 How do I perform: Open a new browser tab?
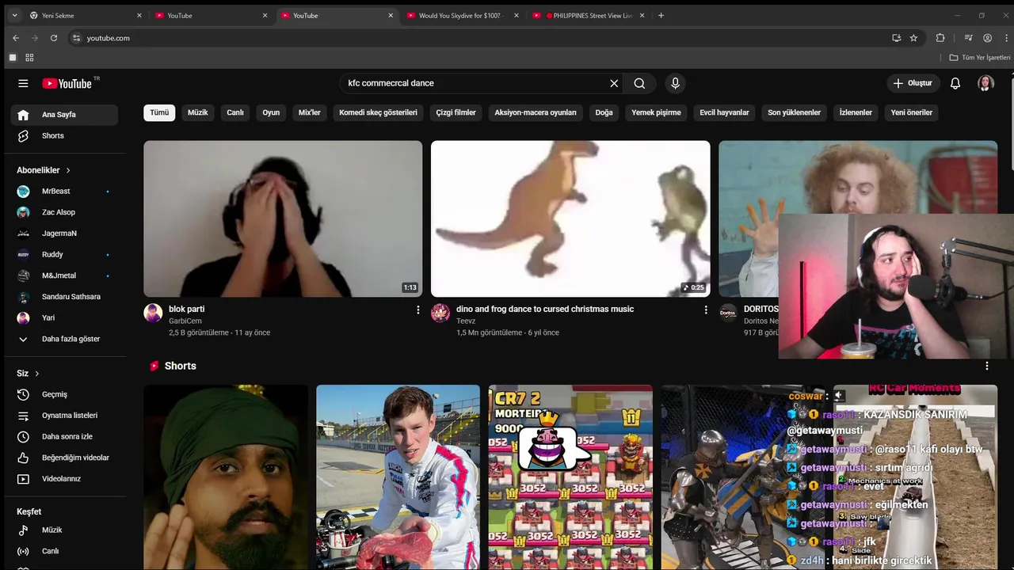[661, 15]
